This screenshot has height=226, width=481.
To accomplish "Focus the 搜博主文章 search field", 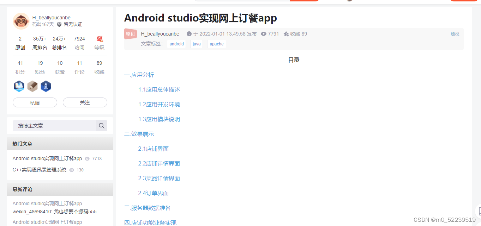I will point(54,126).
